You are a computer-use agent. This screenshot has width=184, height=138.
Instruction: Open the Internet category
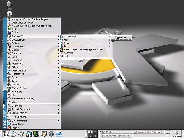click(34, 57)
